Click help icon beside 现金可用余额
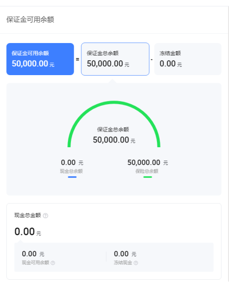Viewport: 229px width, 285px height. coord(53,263)
